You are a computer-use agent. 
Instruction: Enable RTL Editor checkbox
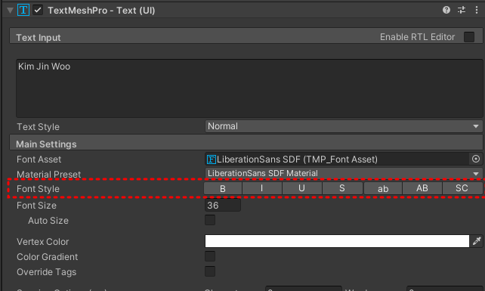[x=469, y=37]
